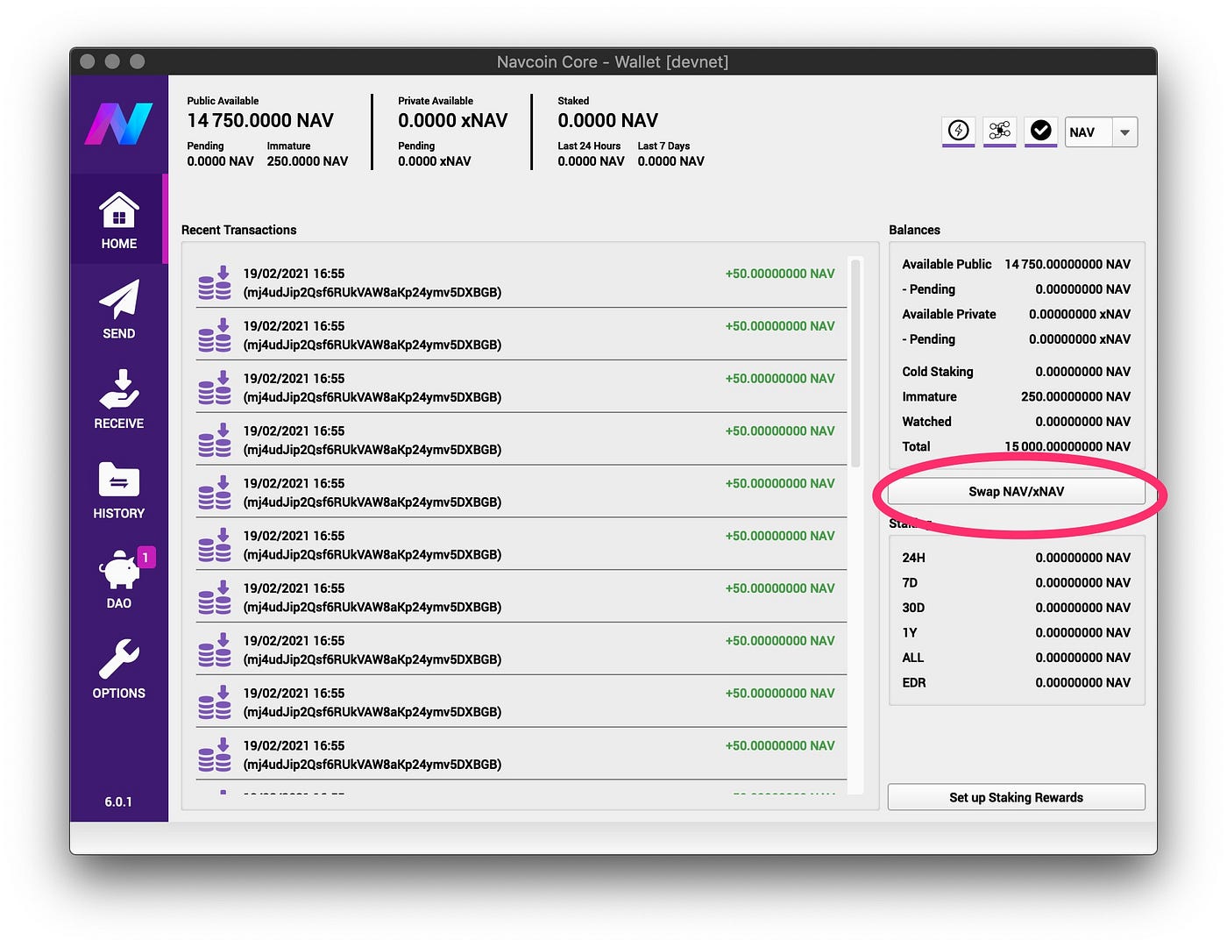Click the DAO notification badge showing 1
Viewport: 1227px width, 947px height.
145,558
